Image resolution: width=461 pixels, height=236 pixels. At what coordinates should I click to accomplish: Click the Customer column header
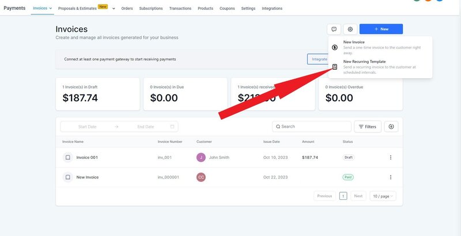coord(204,142)
